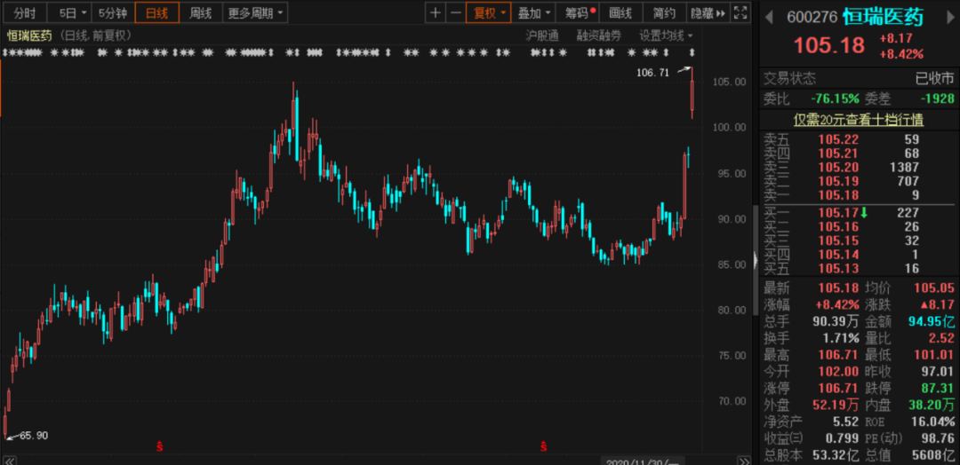Select the 买二 105.16 order row
Screen dimensions: 960x465
[x=859, y=226]
